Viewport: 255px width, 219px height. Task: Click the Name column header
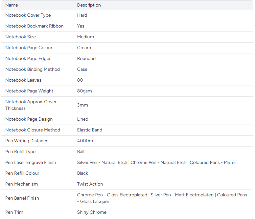click(12, 5)
